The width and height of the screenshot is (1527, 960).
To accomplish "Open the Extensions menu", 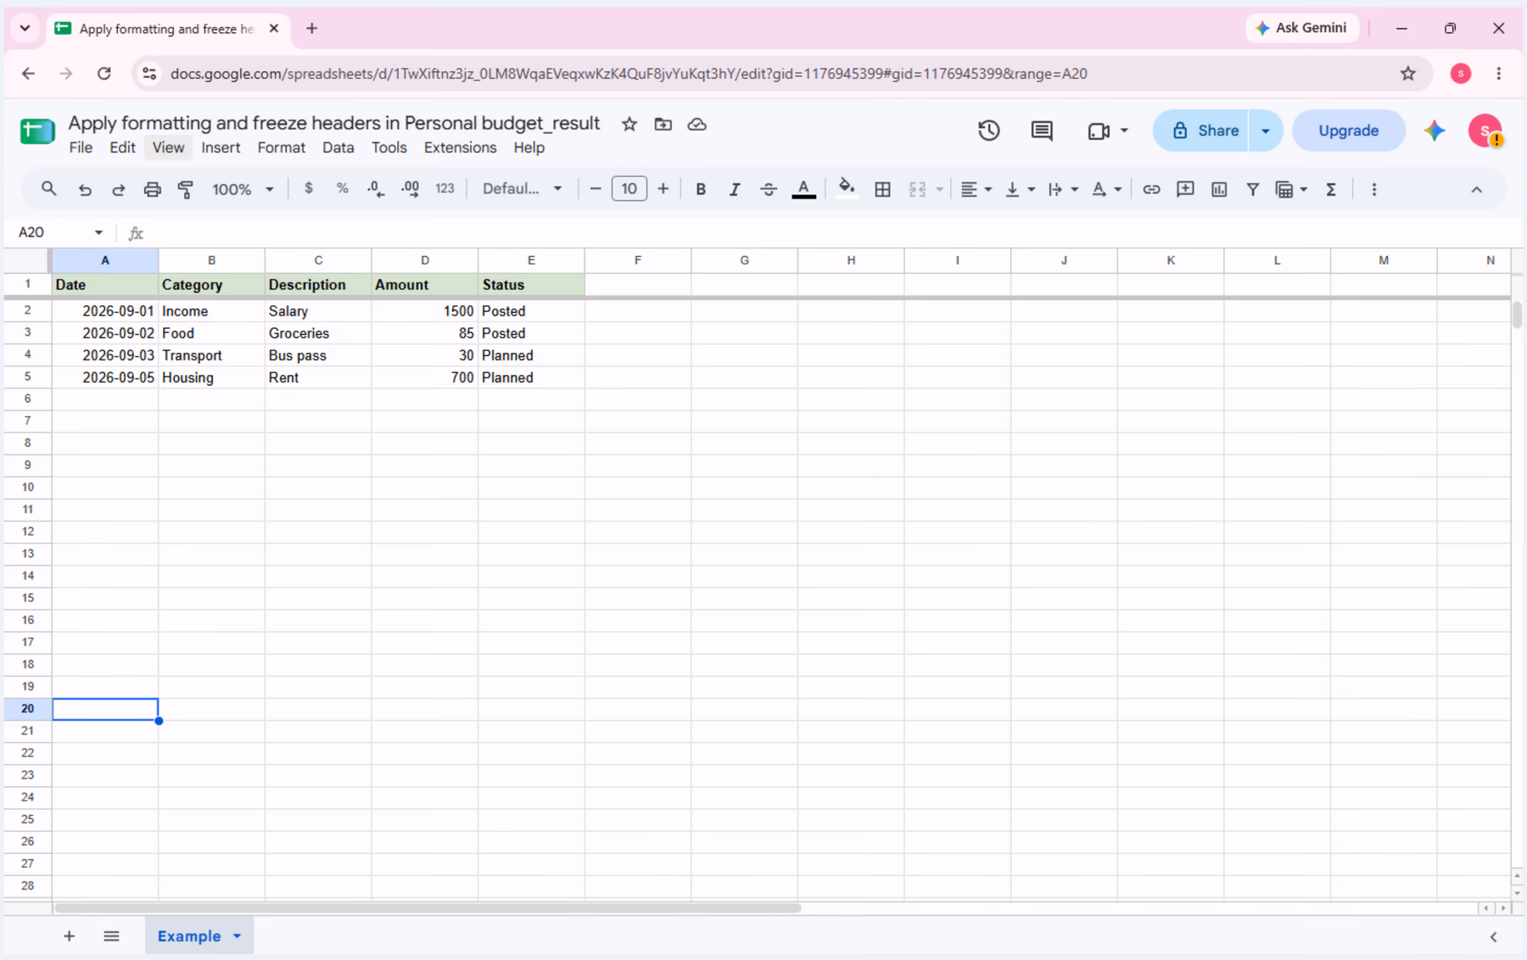I will (460, 148).
